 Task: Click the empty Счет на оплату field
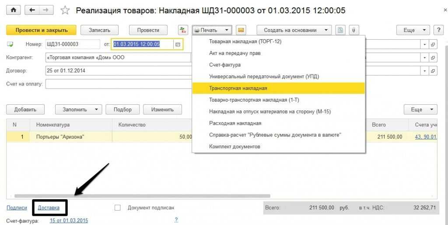(x=119, y=84)
